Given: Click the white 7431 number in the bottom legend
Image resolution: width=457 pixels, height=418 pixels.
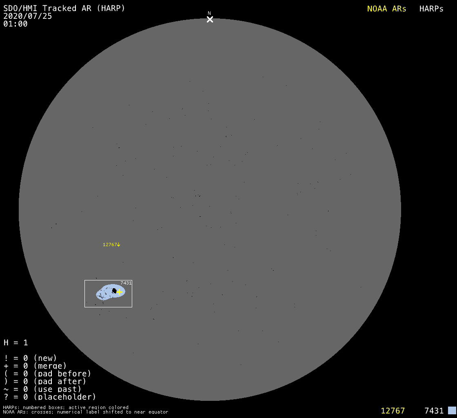Looking at the screenshot, I should point(434,411).
